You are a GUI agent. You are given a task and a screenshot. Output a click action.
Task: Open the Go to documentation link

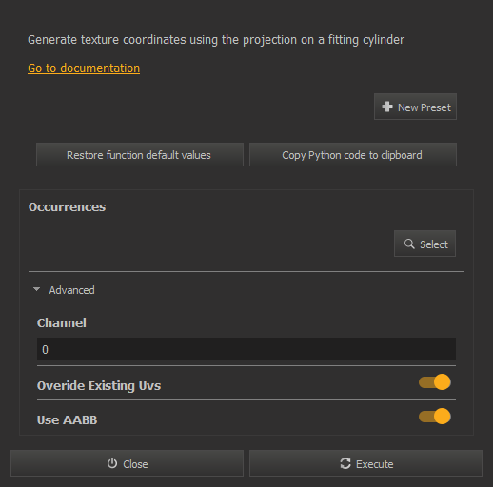(x=84, y=68)
